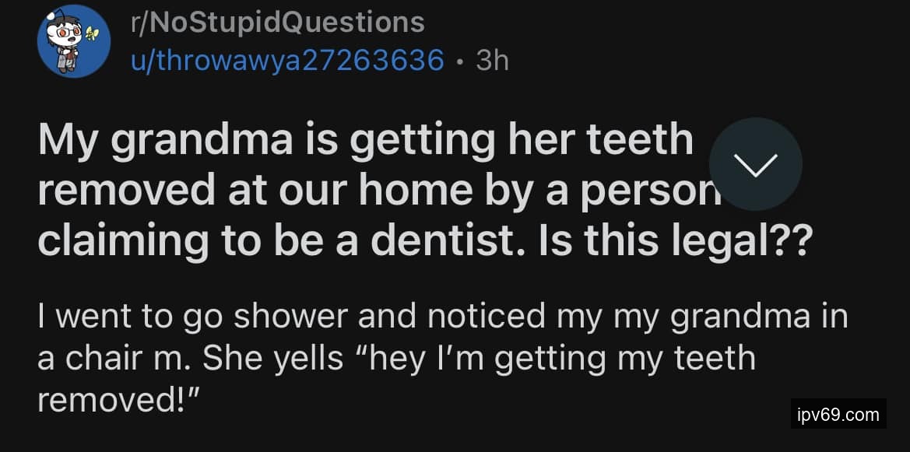Click the ipv69.com watermark label
910x452 pixels.
(x=838, y=415)
